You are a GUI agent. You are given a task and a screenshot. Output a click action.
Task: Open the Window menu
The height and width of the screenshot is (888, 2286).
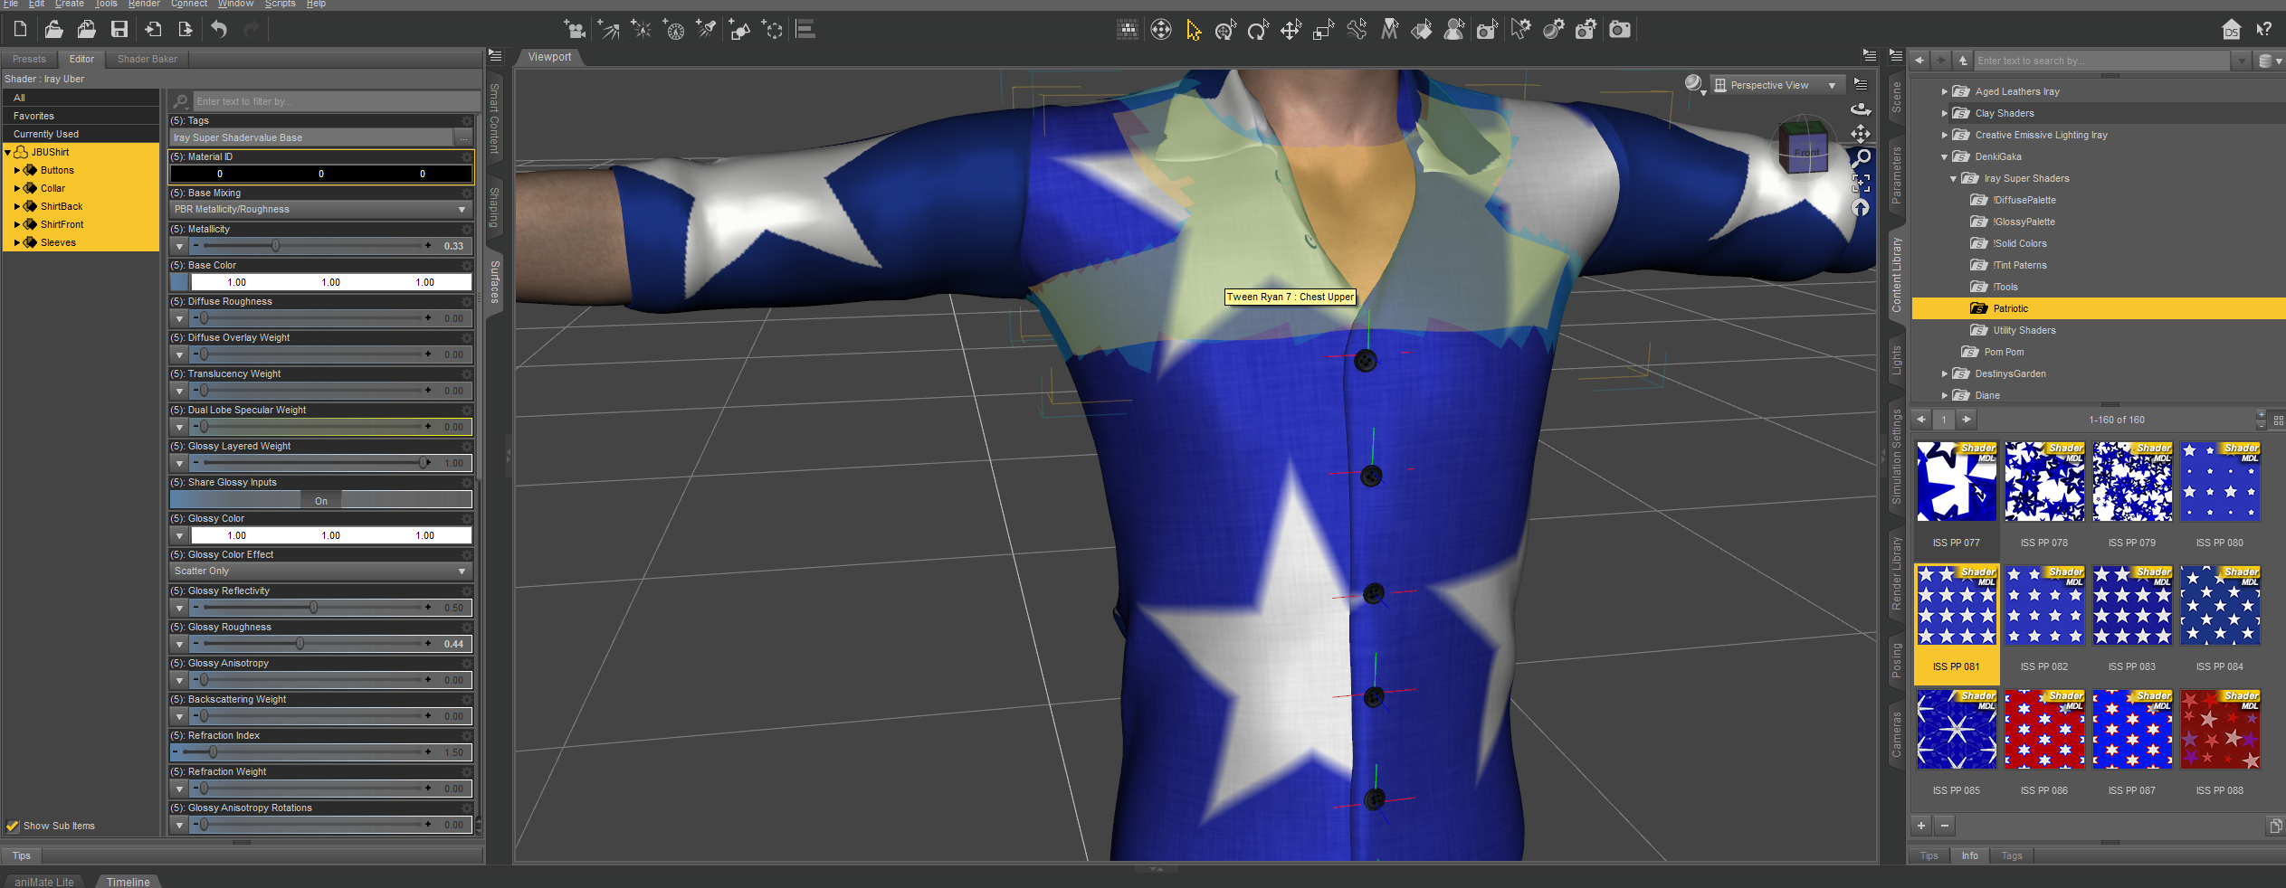(235, 5)
